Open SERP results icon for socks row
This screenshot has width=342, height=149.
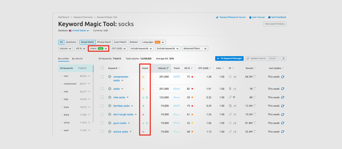point(255,89)
